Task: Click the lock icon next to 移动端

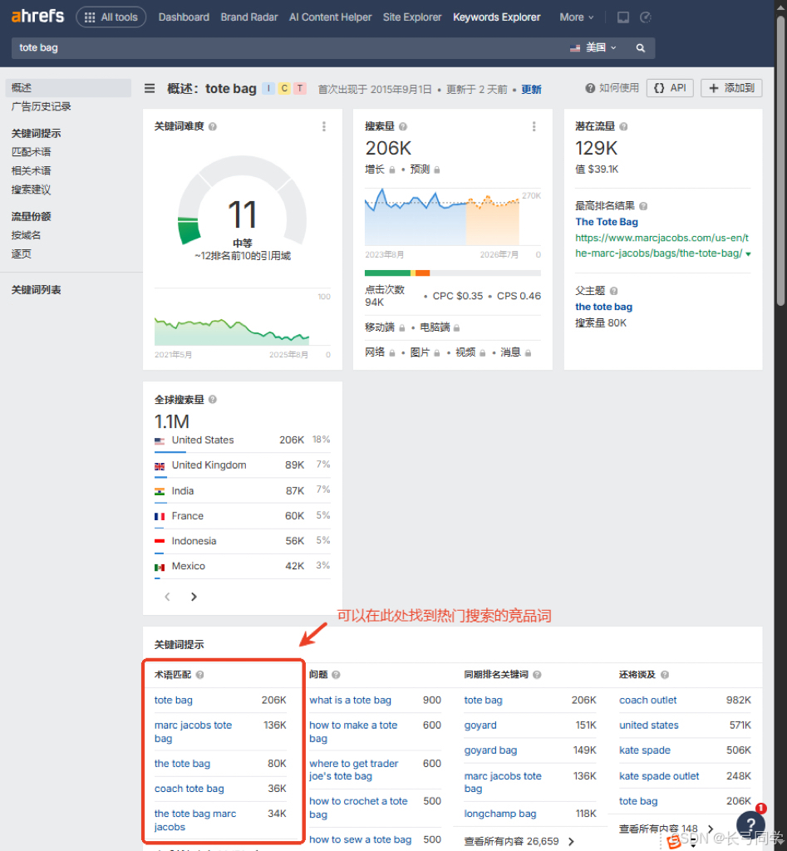Action: pos(402,327)
